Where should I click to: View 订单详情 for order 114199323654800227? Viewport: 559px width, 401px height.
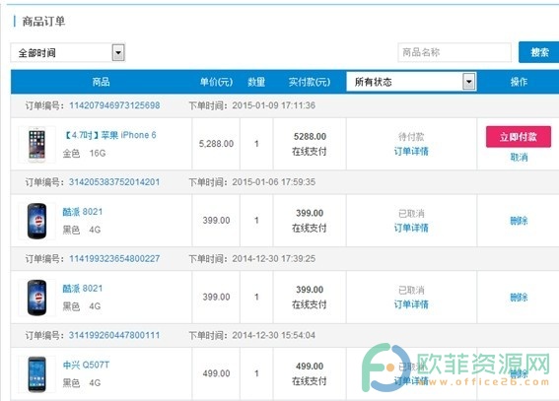tap(411, 304)
